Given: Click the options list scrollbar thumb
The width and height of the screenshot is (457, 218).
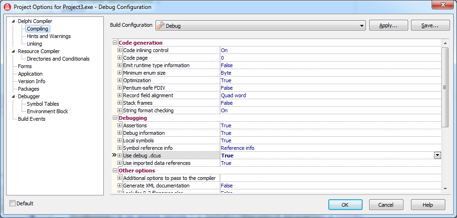Looking at the screenshot, I should pos(445,87).
